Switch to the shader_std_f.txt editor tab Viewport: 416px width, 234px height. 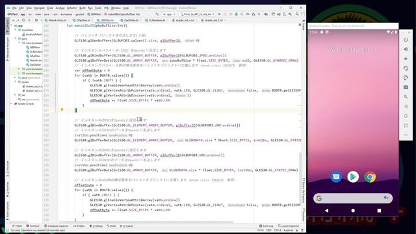tap(214, 20)
